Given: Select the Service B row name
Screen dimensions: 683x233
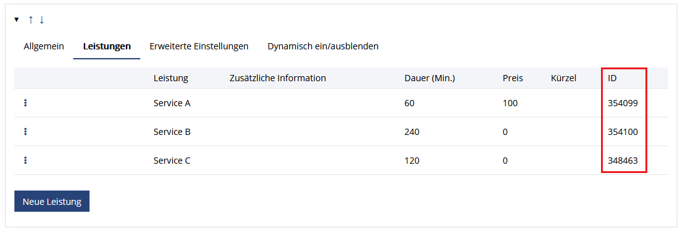Looking at the screenshot, I should pos(172,132).
